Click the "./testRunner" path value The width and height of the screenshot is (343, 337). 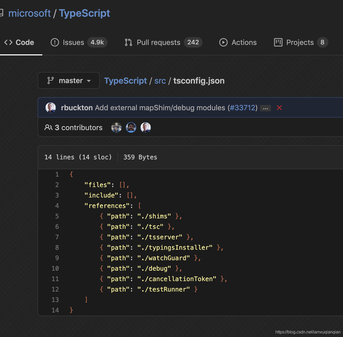(163, 289)
